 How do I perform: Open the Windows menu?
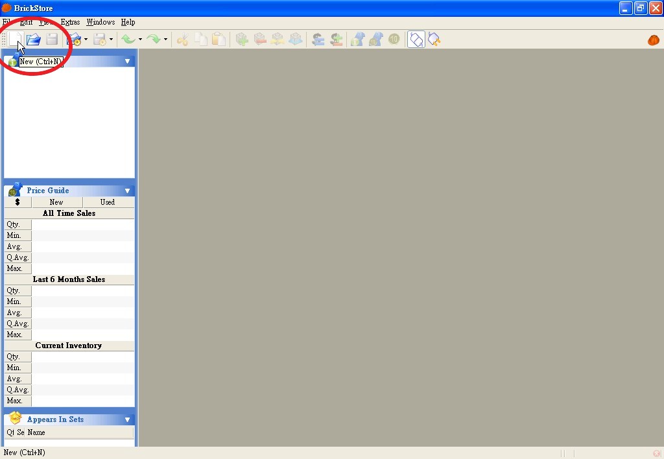pyautogui.click(x=101, y=22)
